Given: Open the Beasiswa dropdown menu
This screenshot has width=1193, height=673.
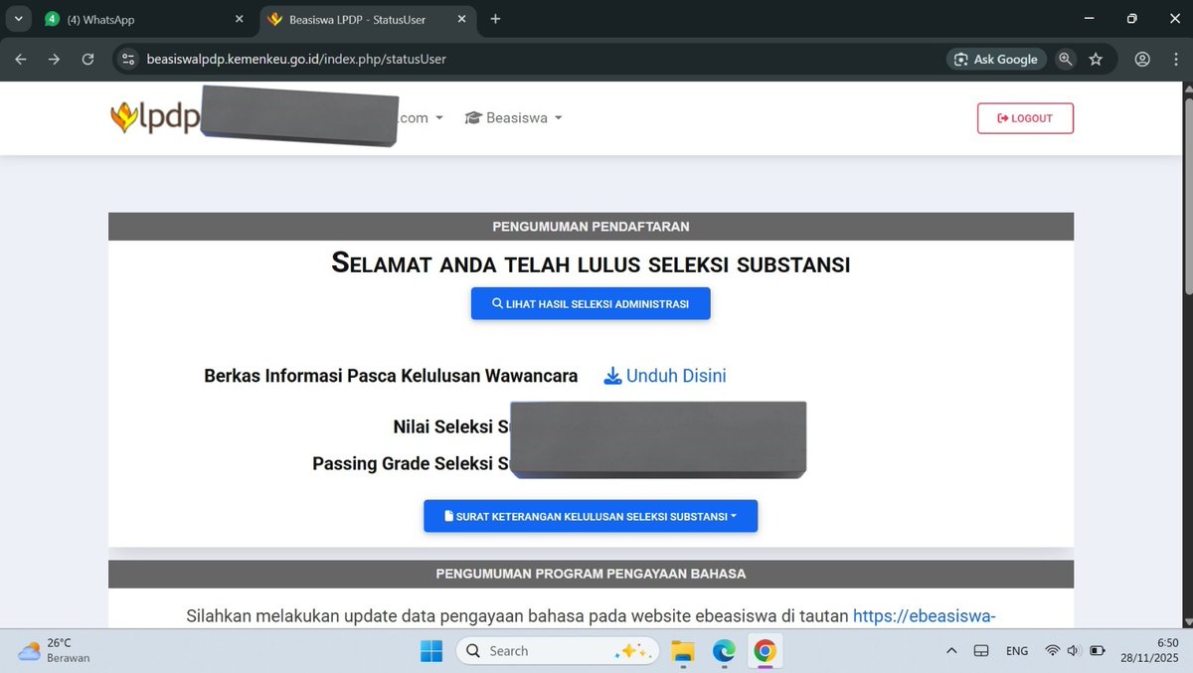Looking at the screenshot, I should click(513, 117).
